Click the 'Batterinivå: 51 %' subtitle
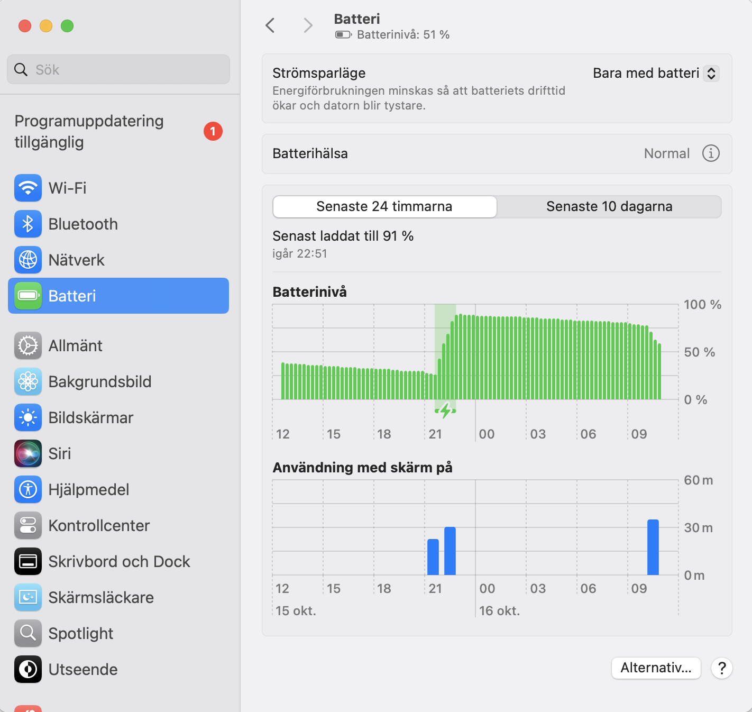This screenshot has height=712, width=752. (x=403, y=35)
